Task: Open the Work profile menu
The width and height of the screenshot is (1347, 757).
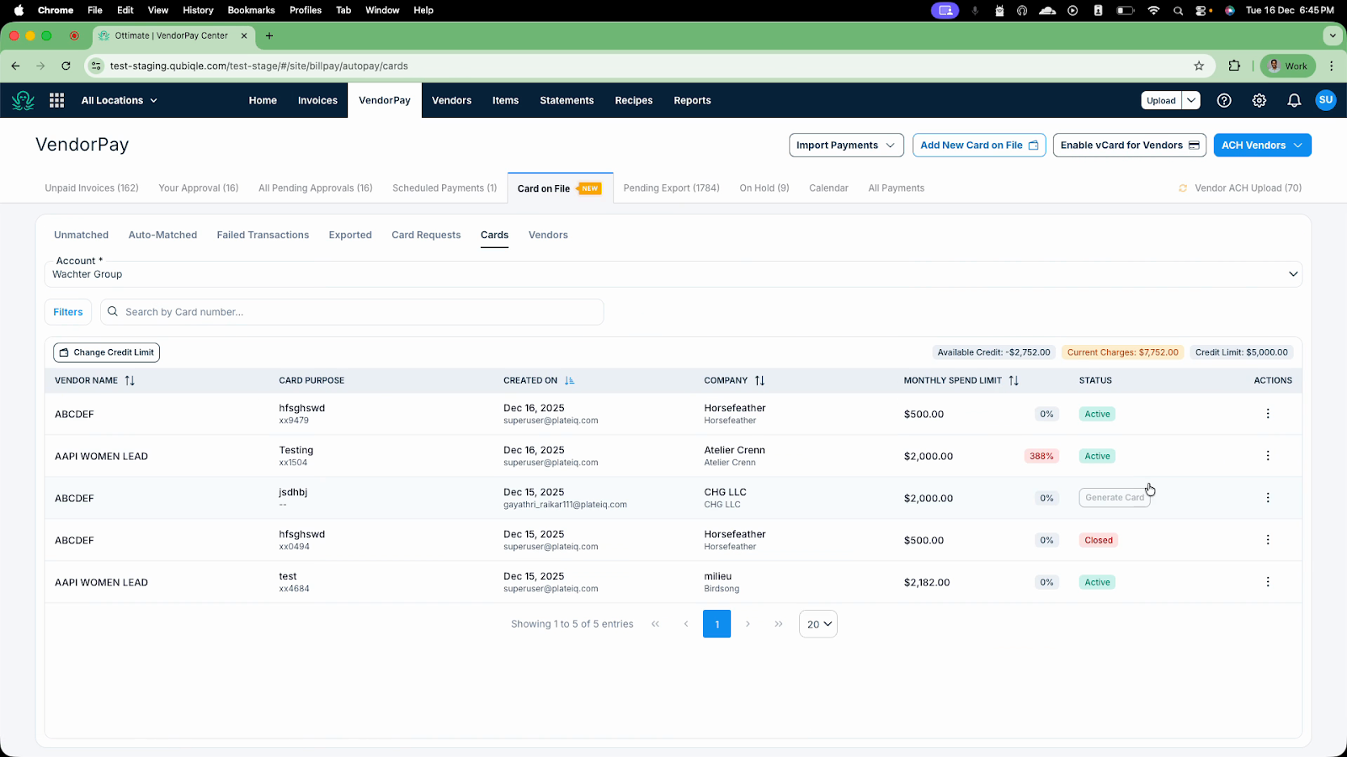Action: coord(1288,66)
